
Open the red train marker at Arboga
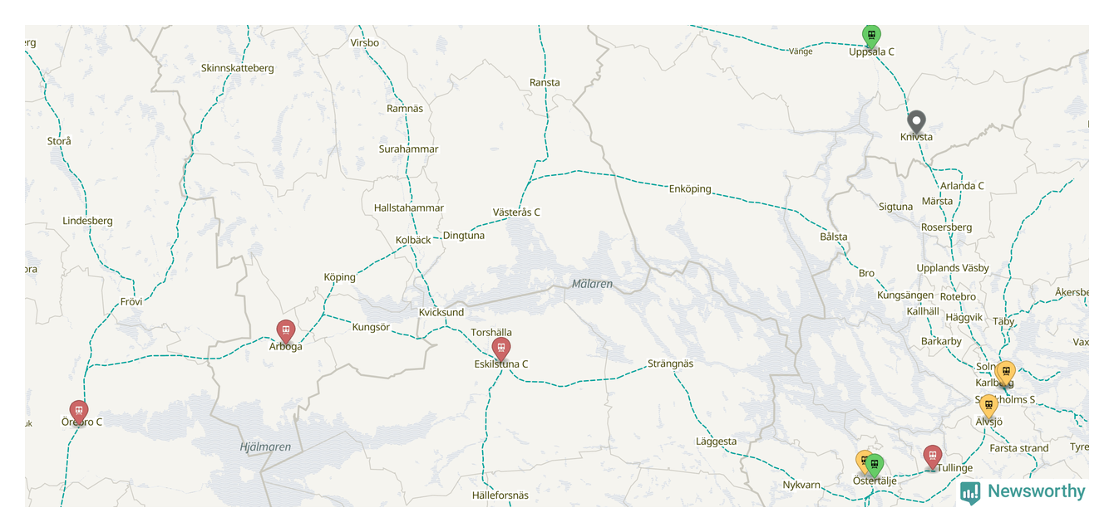[x=286, y=332]
